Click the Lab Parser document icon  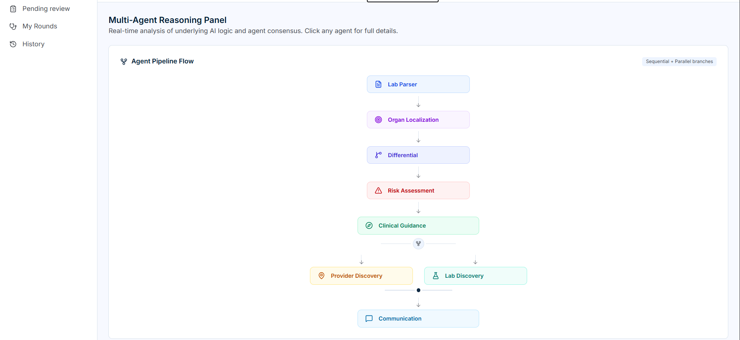coord(378,84)
